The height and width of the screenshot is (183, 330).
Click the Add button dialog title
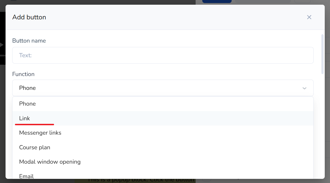(x=29, y=17)
